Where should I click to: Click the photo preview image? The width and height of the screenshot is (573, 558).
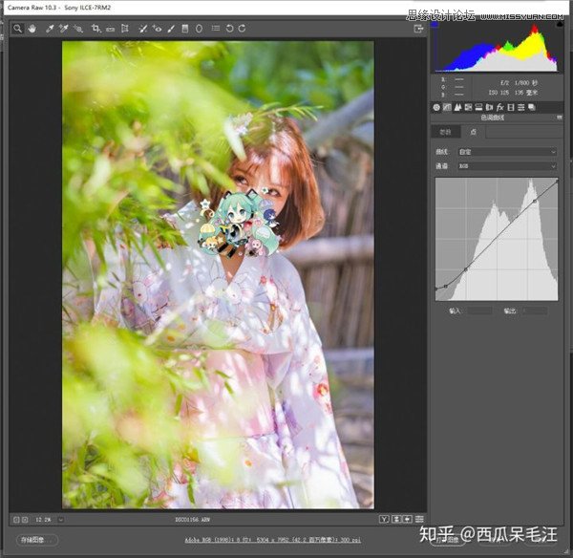coord(218,274)
